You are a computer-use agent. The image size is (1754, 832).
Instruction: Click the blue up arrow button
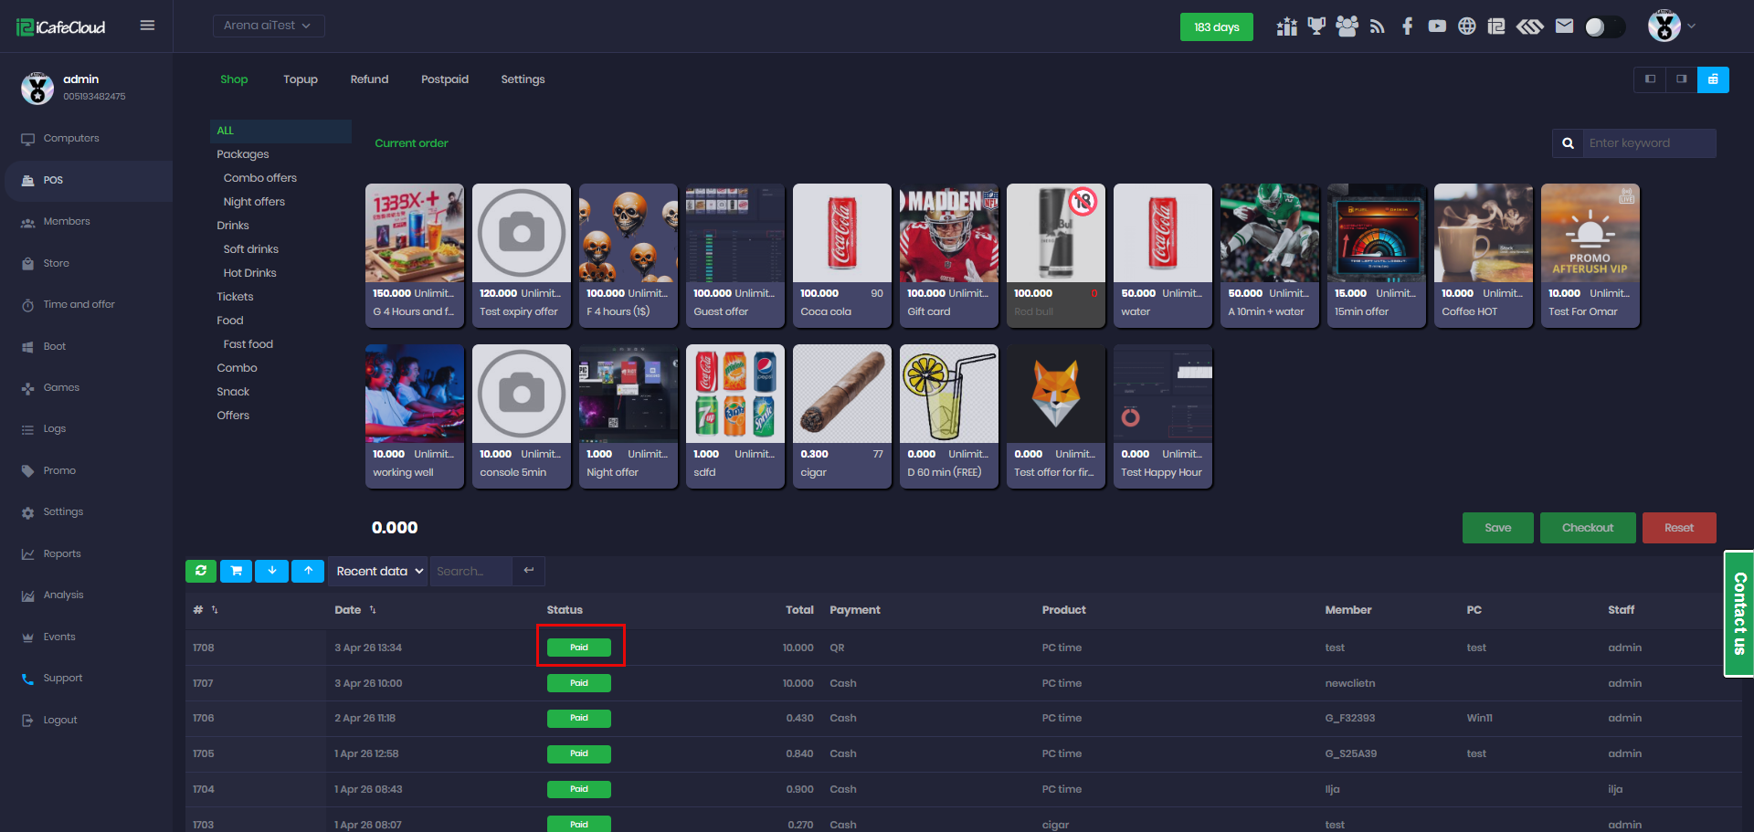tap(308, 571)
